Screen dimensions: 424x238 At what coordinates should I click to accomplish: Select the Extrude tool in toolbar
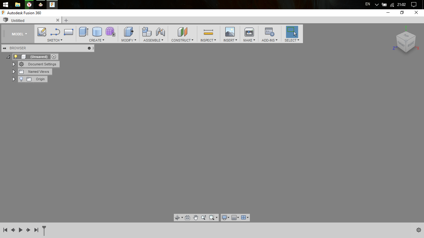coord(83,31)
